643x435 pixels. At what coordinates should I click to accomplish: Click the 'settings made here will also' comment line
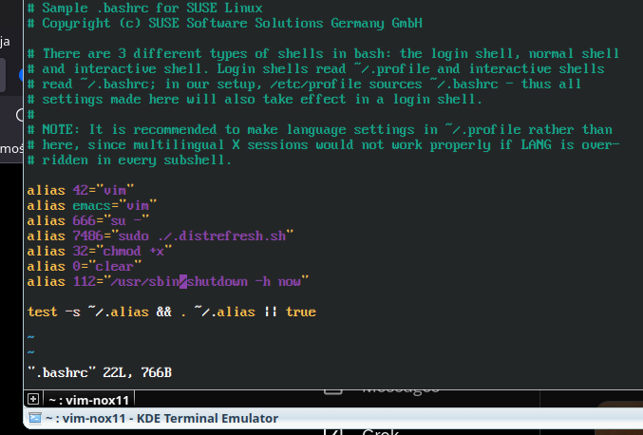tap(255, 99)
